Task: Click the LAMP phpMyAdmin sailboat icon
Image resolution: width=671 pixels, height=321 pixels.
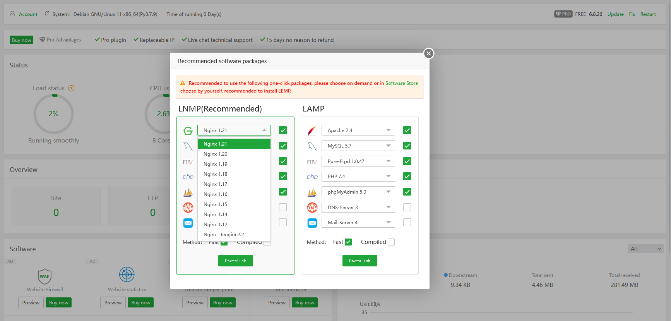Action: (312, 192)
